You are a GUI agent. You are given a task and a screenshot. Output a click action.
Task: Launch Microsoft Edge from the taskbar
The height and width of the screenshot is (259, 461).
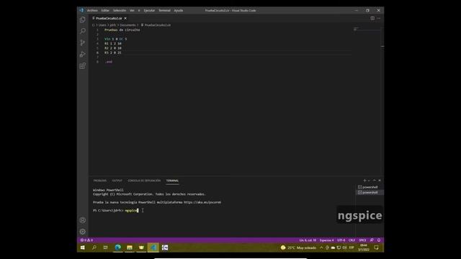pos(118,247)
